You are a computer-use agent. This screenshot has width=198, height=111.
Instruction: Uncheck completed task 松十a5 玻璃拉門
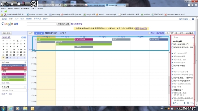pyautogui.click(x=173, y=53)
